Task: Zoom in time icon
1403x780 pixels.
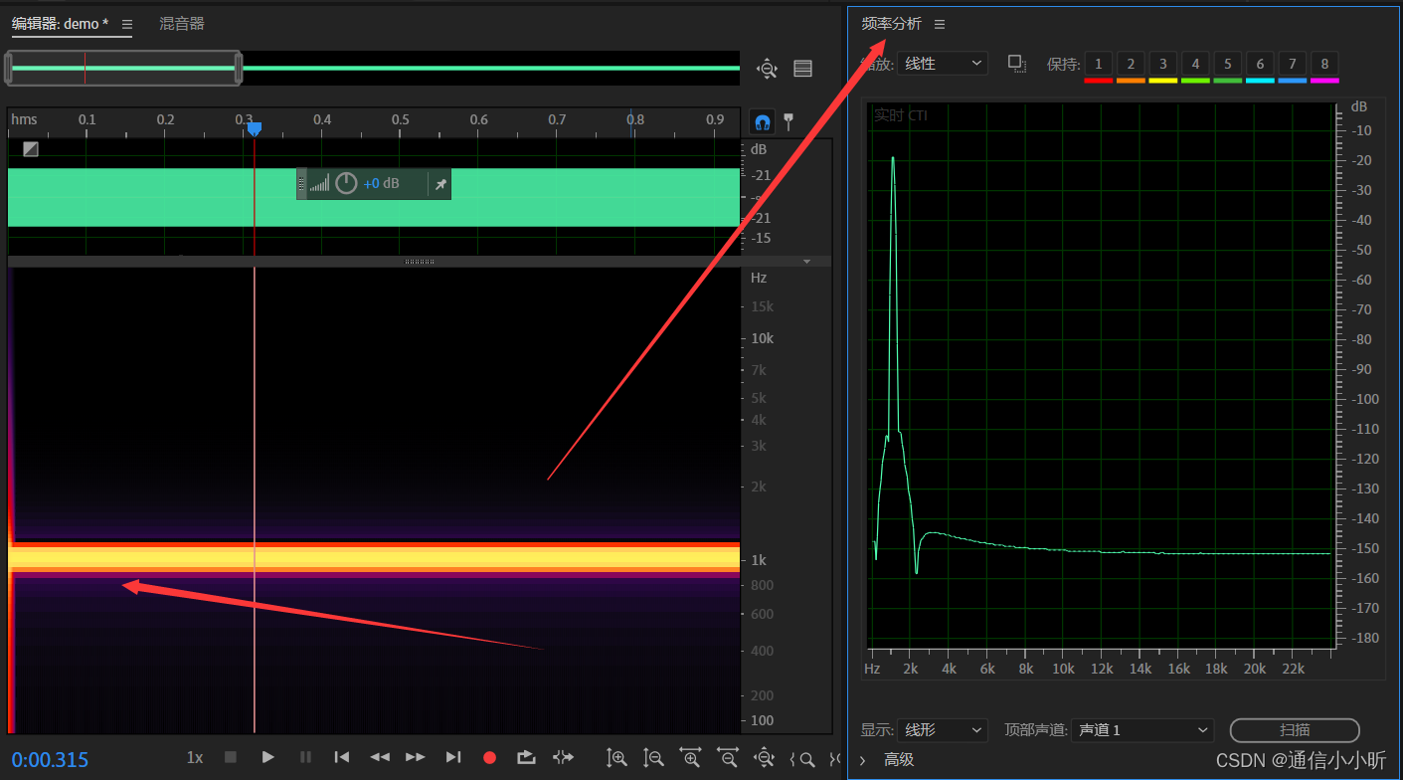Action: click(691, 758)
